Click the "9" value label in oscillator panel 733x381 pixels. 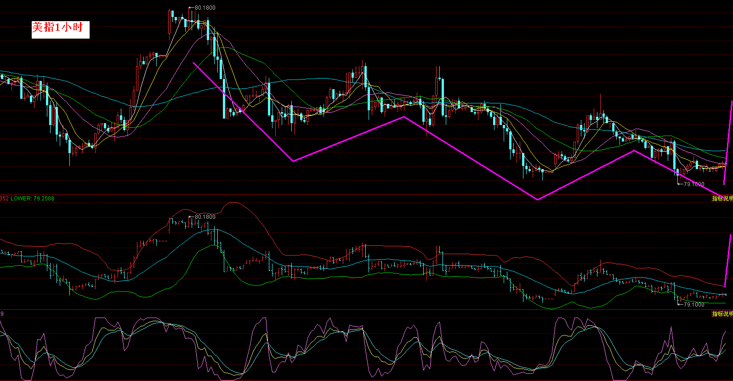pos(2,313)
